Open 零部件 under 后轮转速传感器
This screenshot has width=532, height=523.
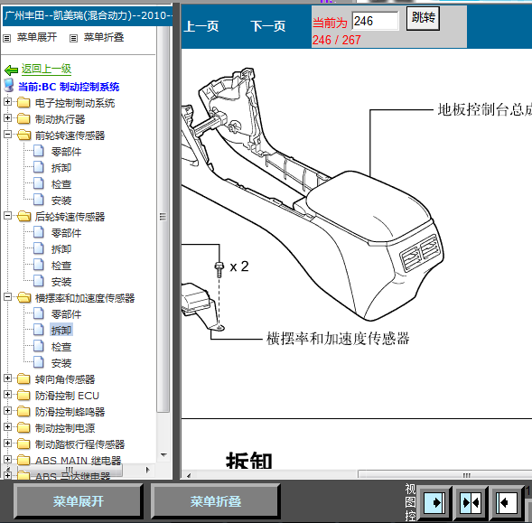[66, 233]
